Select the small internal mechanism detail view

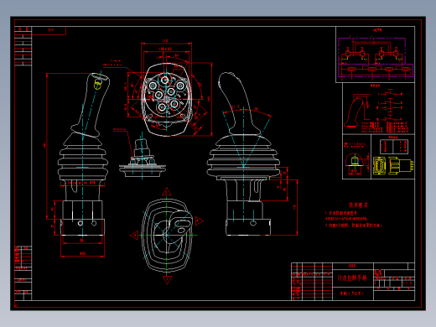coord(143,158)
